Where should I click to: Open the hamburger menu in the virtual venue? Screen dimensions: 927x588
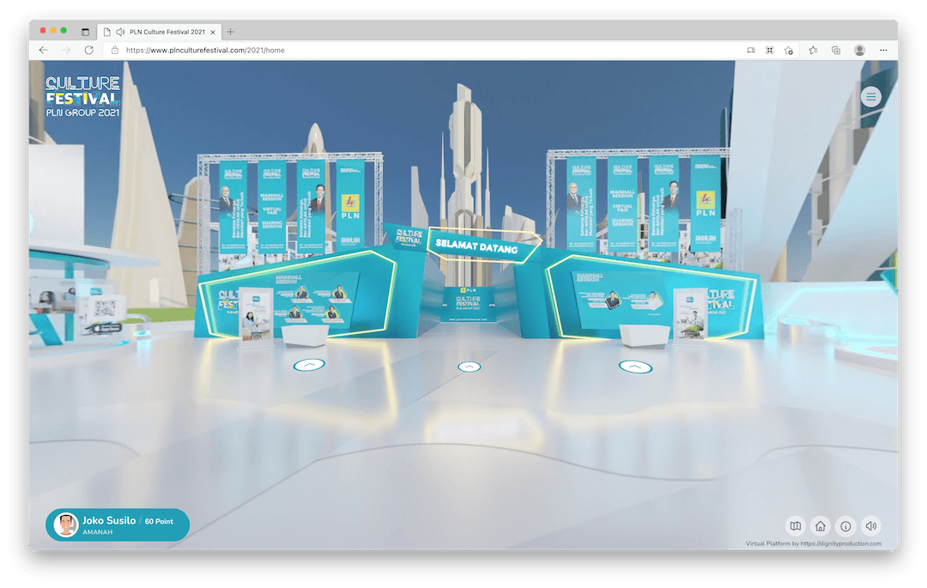[x=870, y=97]
